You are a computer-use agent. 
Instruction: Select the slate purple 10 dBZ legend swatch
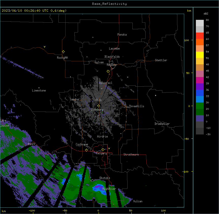[200, 118]
